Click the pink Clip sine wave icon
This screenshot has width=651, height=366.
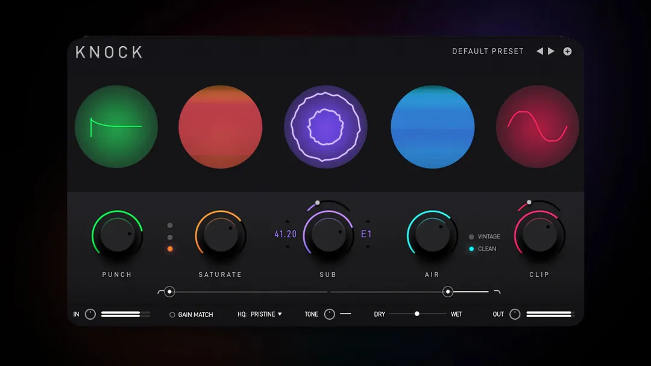(538, 126)
